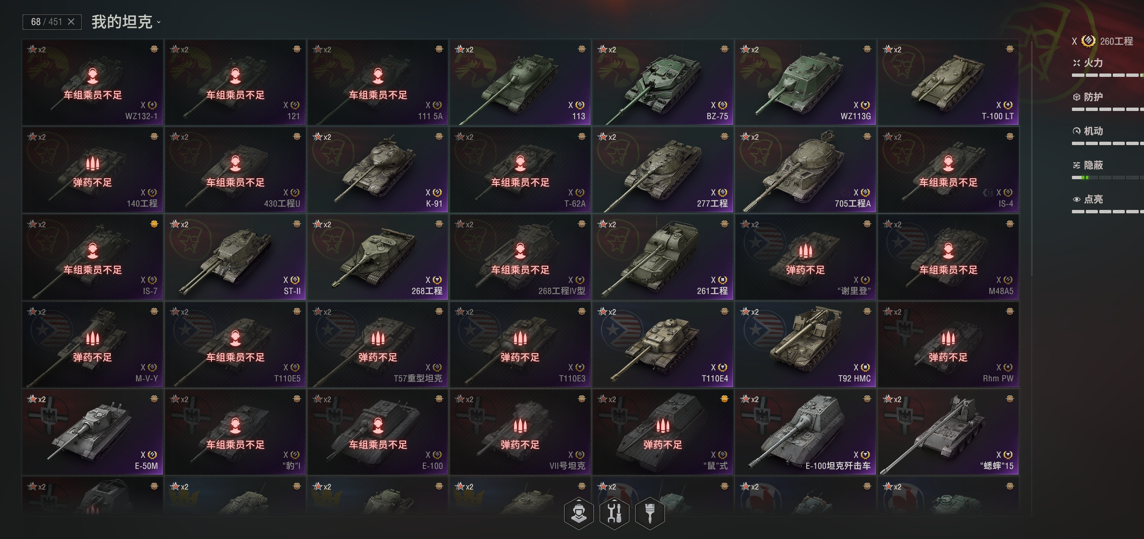Image resolution: width=1144 pixels, height=539 pixels.
Task: Click the ammo shortage icon on 140工程
Action: tap(93, 163)
